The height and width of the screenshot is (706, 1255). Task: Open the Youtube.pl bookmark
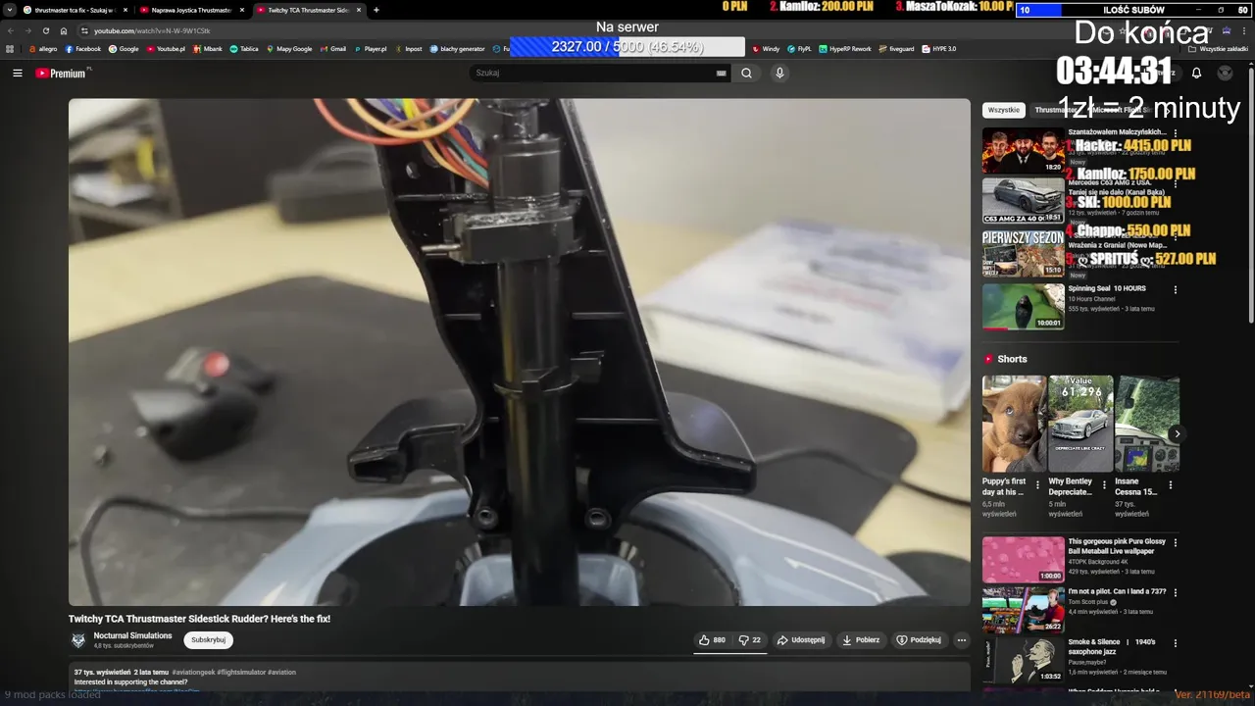pyautogui.click(x=166, y=48)
